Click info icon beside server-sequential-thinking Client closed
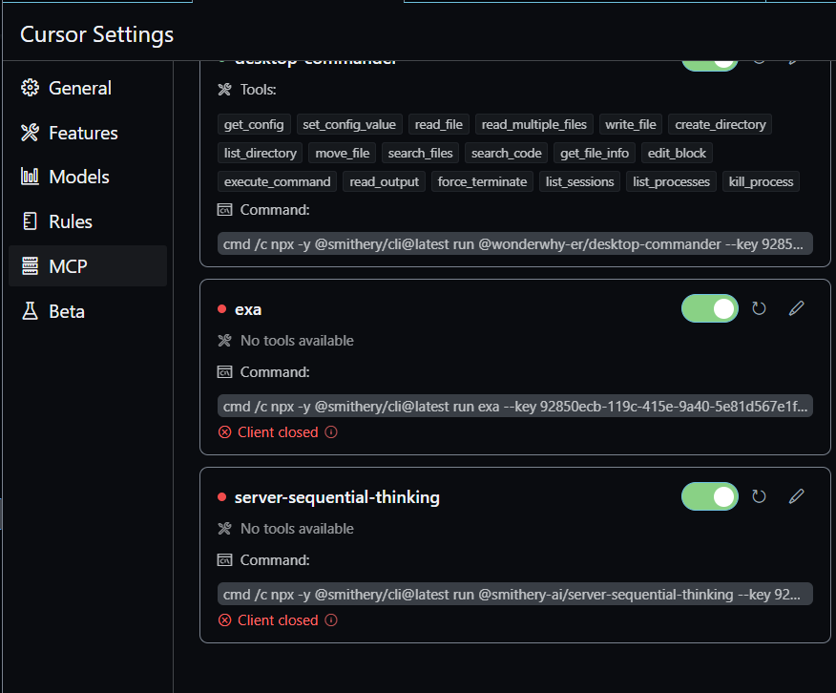 (x=331, y=620)
